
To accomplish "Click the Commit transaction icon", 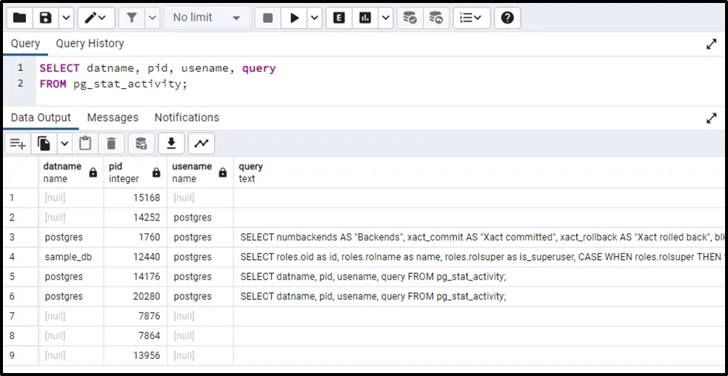I will [x=409, y=18].
